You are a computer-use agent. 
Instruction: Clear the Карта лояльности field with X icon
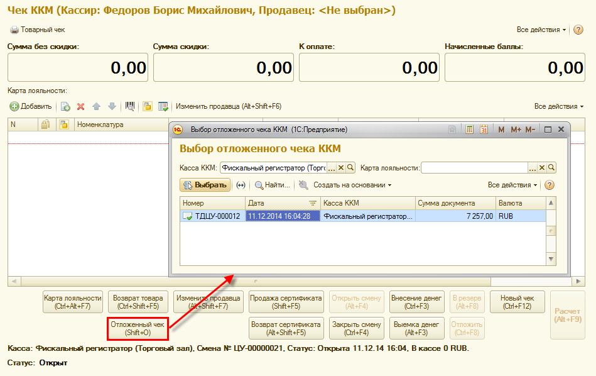click(x=542, y=167)
